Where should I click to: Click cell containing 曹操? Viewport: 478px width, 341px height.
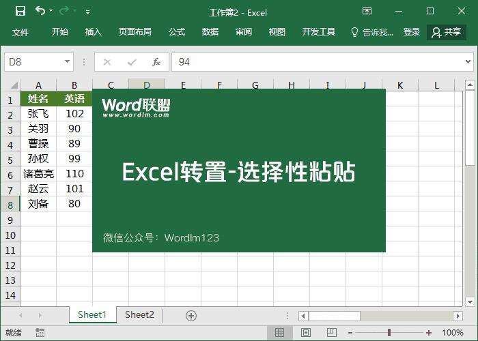coord(38,143)
